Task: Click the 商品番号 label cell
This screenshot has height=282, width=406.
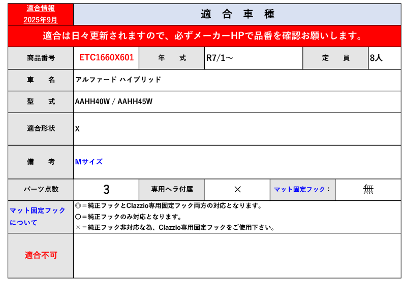Action: coord(41,58)
